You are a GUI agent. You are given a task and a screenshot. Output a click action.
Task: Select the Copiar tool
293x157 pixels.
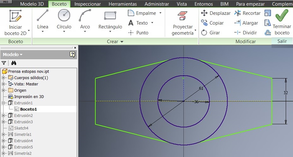pos(212,23)
